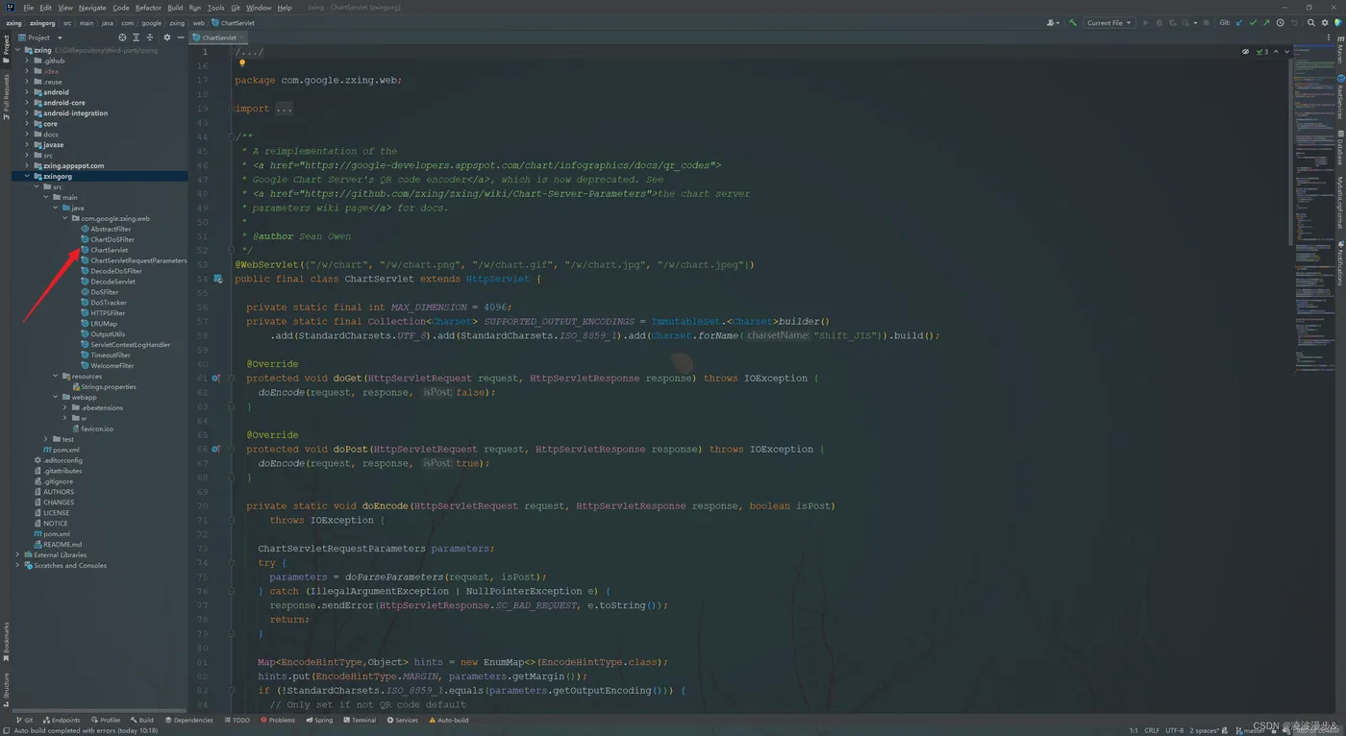The image size is (1346, 736).
Task: Select the ChartServlet editor tab
Action: (x=219, y=37)
